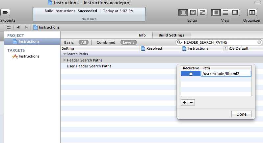
Task: Switch to the Version editor view
Action: coord(202,12)
